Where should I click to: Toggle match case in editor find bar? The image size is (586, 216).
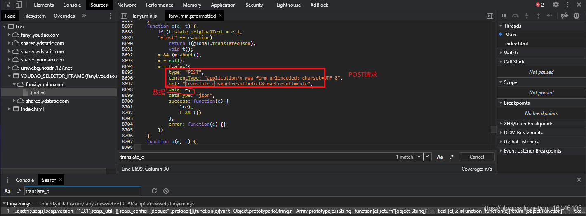(x=440, y=157)
